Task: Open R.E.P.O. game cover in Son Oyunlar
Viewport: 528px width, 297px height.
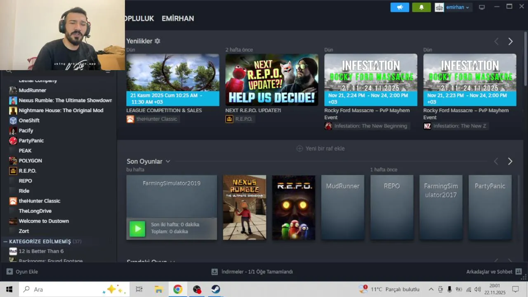Action: (x=294, y=207)
